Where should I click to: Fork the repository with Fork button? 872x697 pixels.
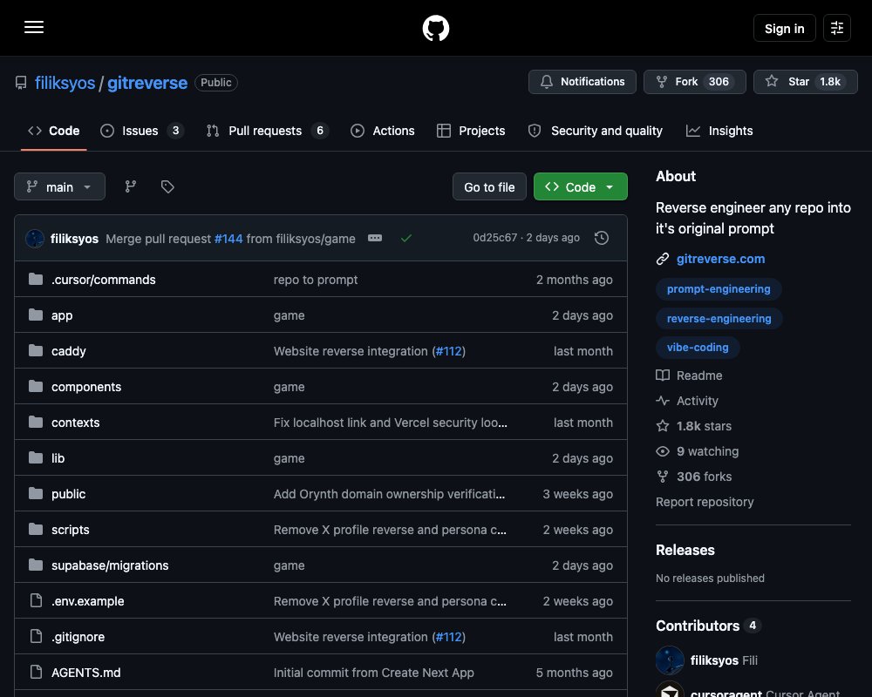pos(695,82)
